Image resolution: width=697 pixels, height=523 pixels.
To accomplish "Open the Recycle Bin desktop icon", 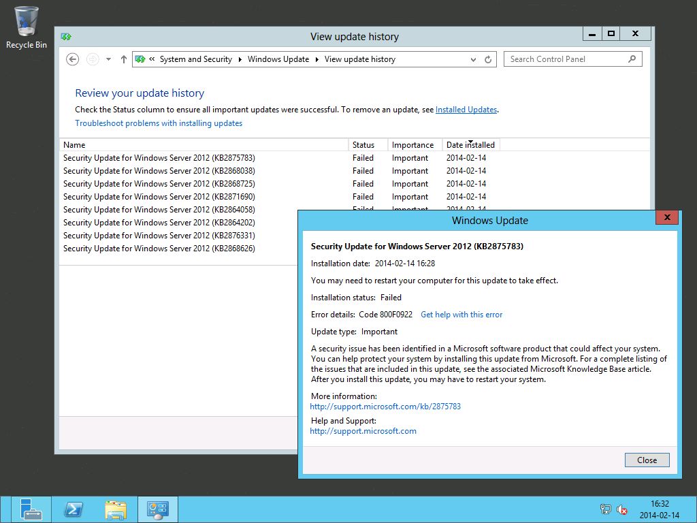I will click(27, 27).
